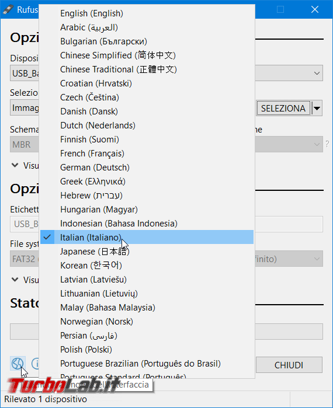Select German (Deutsch)

147,168
